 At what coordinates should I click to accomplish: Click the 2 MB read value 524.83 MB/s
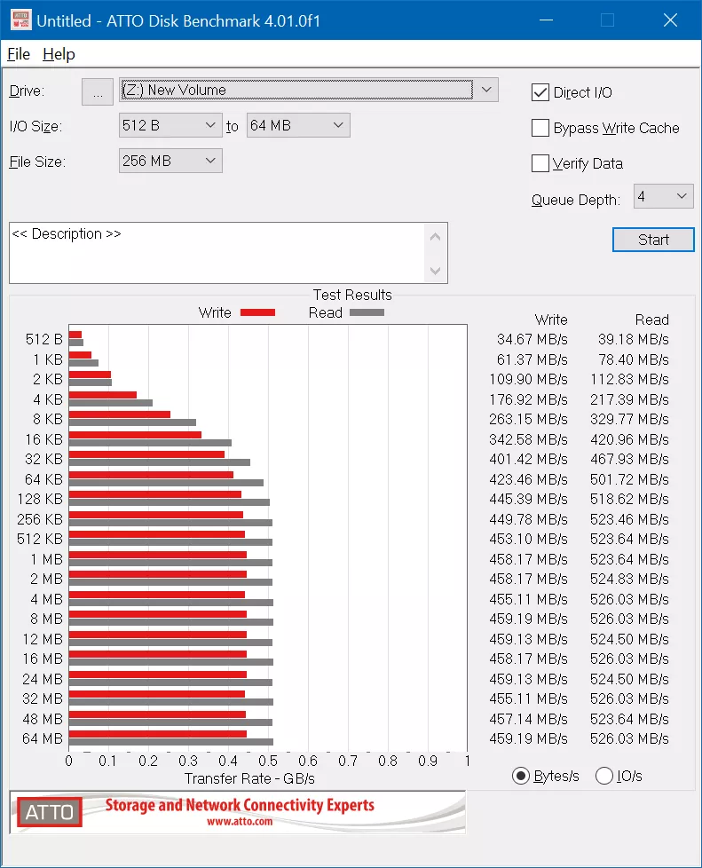pos(629,579)
